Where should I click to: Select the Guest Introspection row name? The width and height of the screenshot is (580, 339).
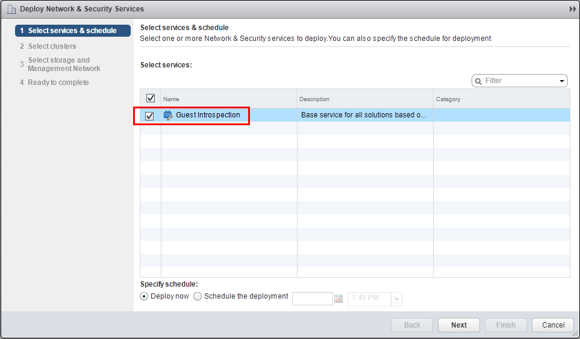(x=208, y=115)
